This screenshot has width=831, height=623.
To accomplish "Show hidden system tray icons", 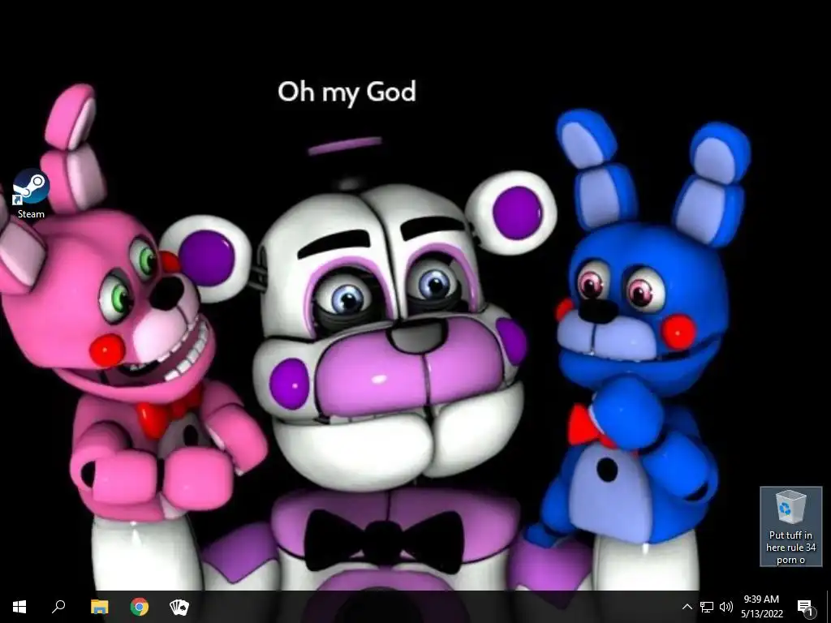I will (687, 607).
